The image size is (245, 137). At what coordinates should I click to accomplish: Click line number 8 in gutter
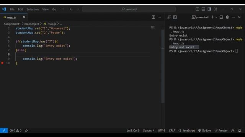coord(9,54)
